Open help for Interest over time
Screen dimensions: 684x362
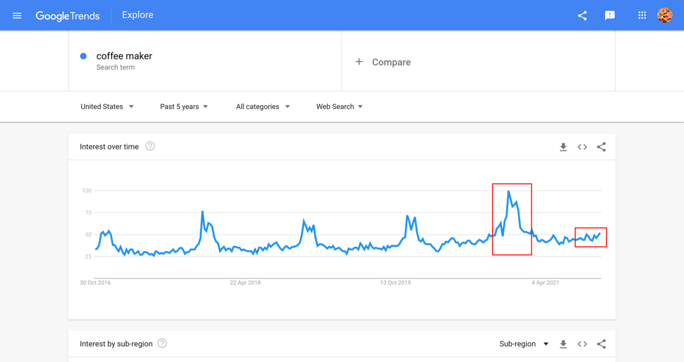pyautogui.click(x=150, y=146)
